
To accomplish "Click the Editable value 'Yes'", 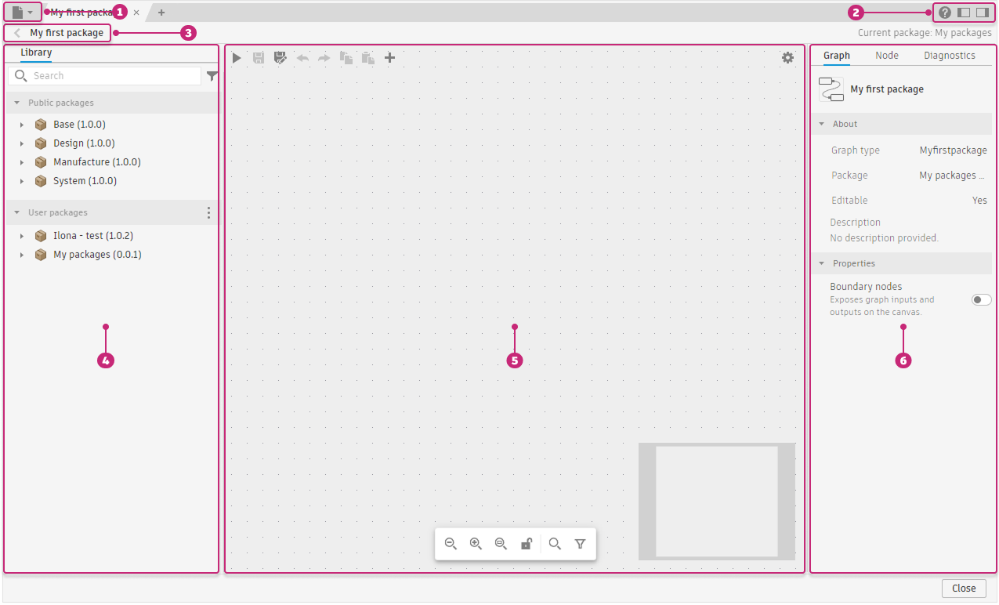I will 979,201.
